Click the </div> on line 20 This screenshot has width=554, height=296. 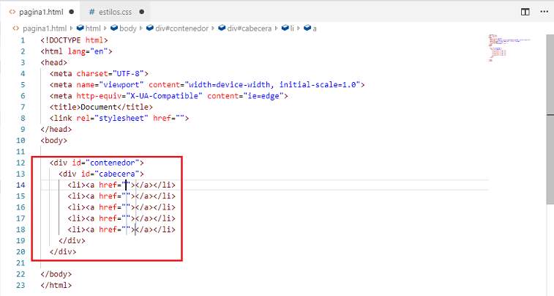[63, 252]
